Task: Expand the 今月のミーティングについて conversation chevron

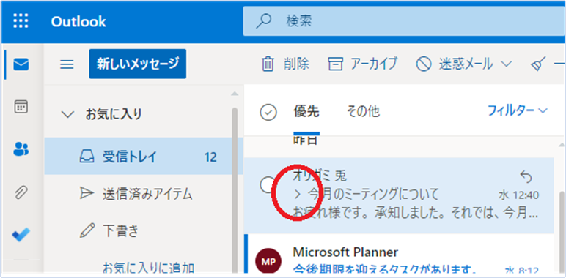Action: pos(298,195)
